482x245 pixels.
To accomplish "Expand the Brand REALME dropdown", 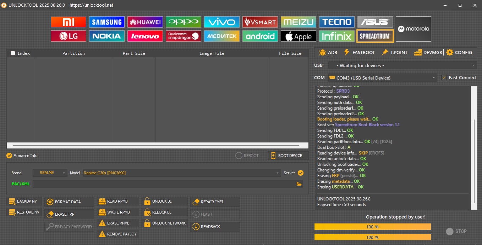I will tap(50, 173).
